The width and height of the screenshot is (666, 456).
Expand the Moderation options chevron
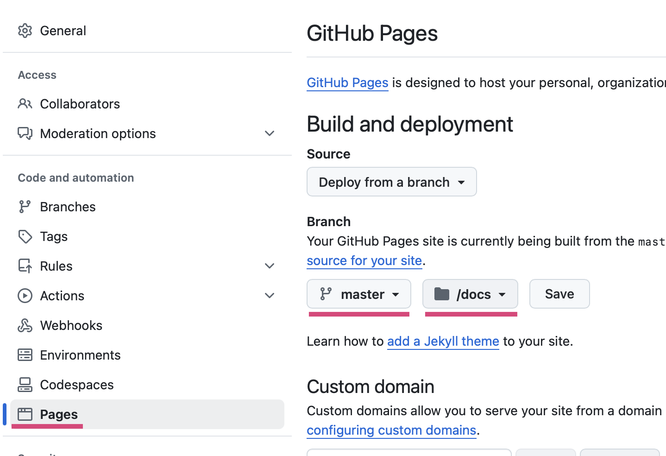270,133
